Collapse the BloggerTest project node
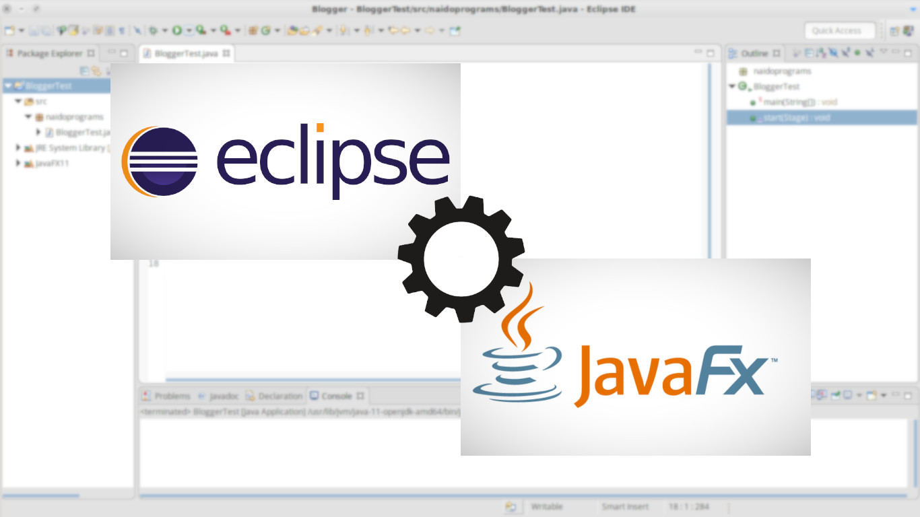The height and width of the screenshot is (517, 920). (7, 86)
